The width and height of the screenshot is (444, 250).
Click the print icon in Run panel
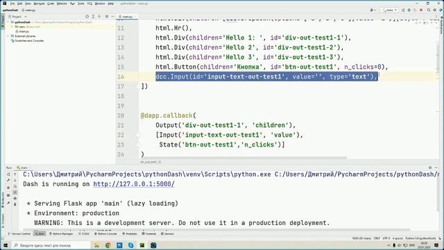click(x=15, y=199)
